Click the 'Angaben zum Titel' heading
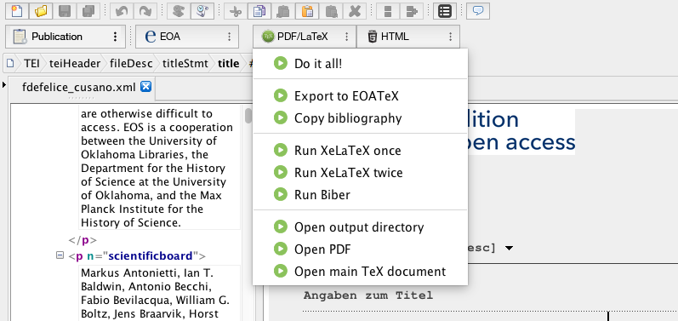 click(368, 295)
